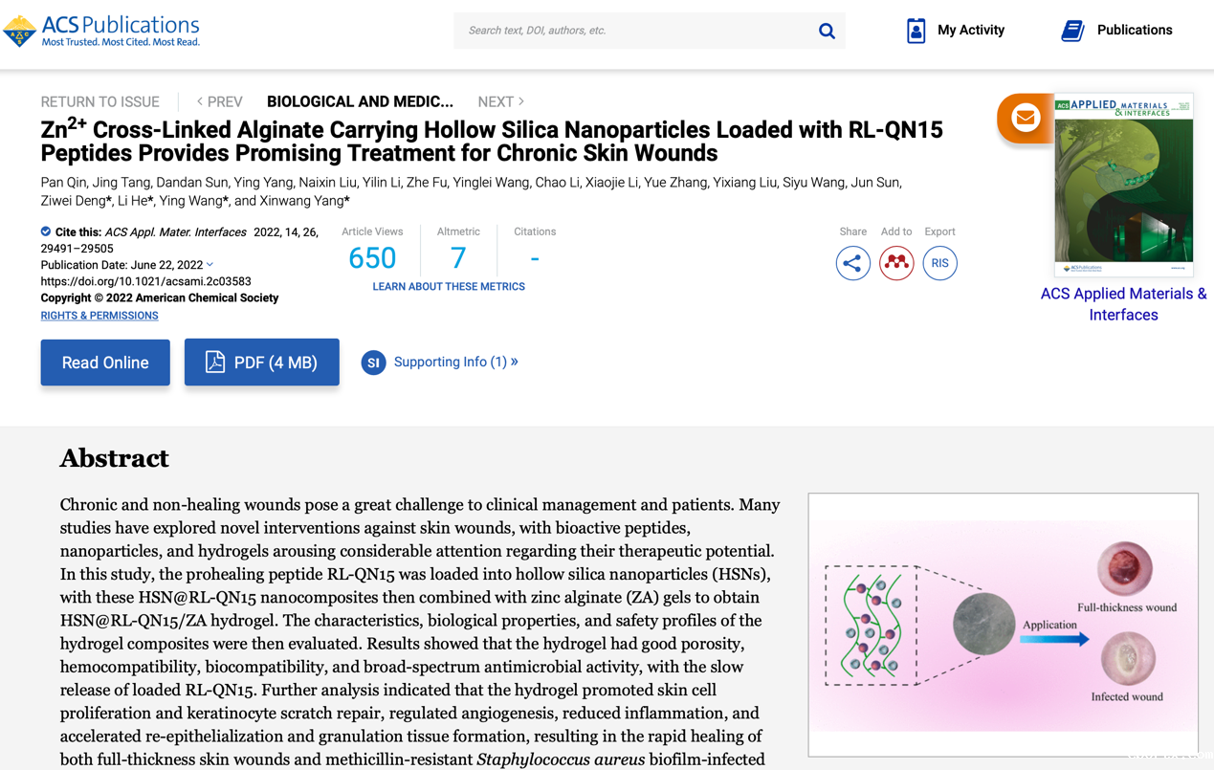
Task: Open the Publications book icon
Action: point(1072,31)
